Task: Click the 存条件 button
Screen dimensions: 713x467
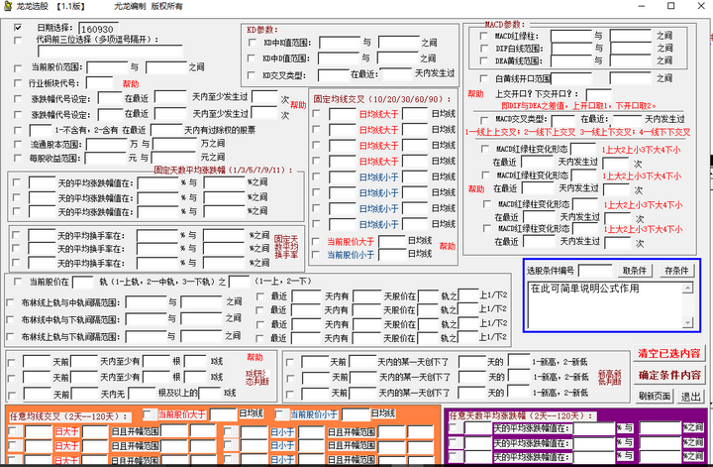Action: pos(676,271)
